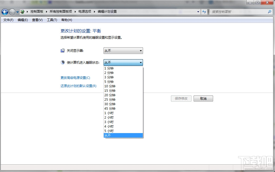Open the 工具 menu
275x172 pixels.
(52, 20)
